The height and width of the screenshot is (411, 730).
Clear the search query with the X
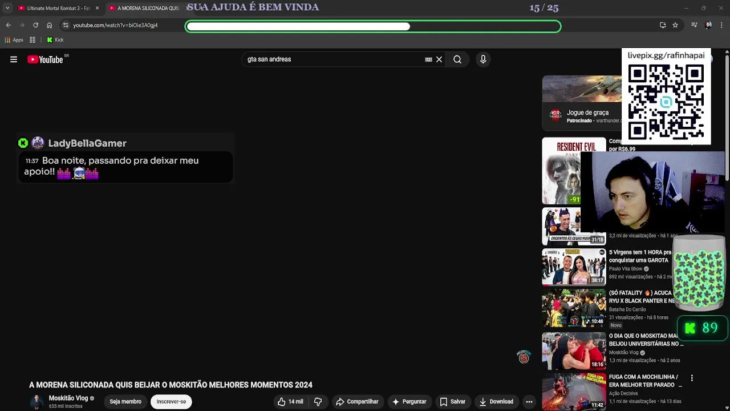439,59
